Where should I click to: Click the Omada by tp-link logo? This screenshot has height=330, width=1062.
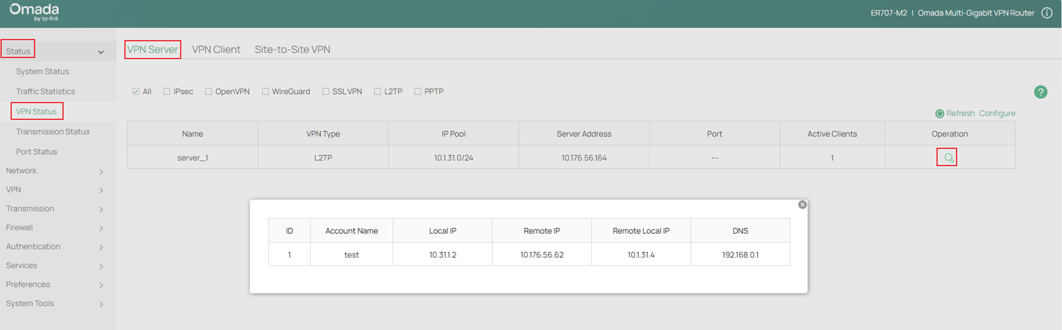(34, 12)
